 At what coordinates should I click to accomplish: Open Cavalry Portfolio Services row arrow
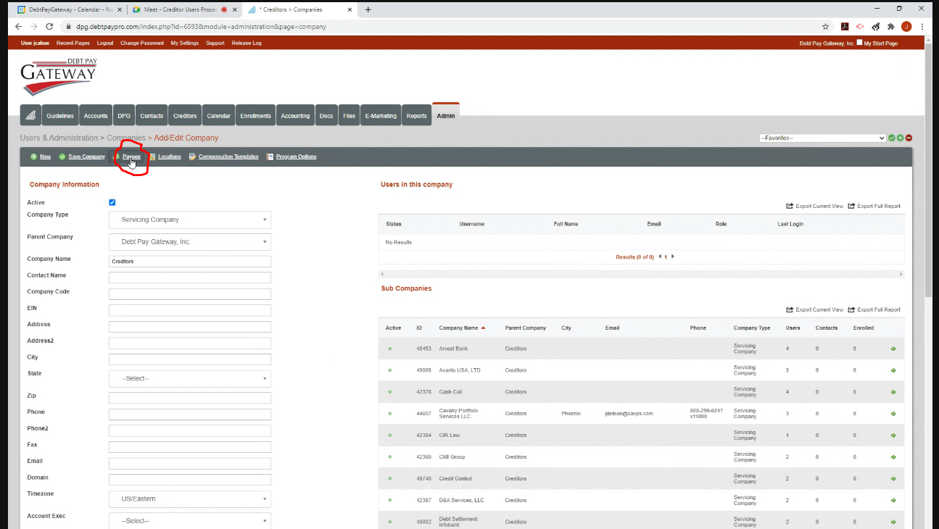tap(893, 414)
